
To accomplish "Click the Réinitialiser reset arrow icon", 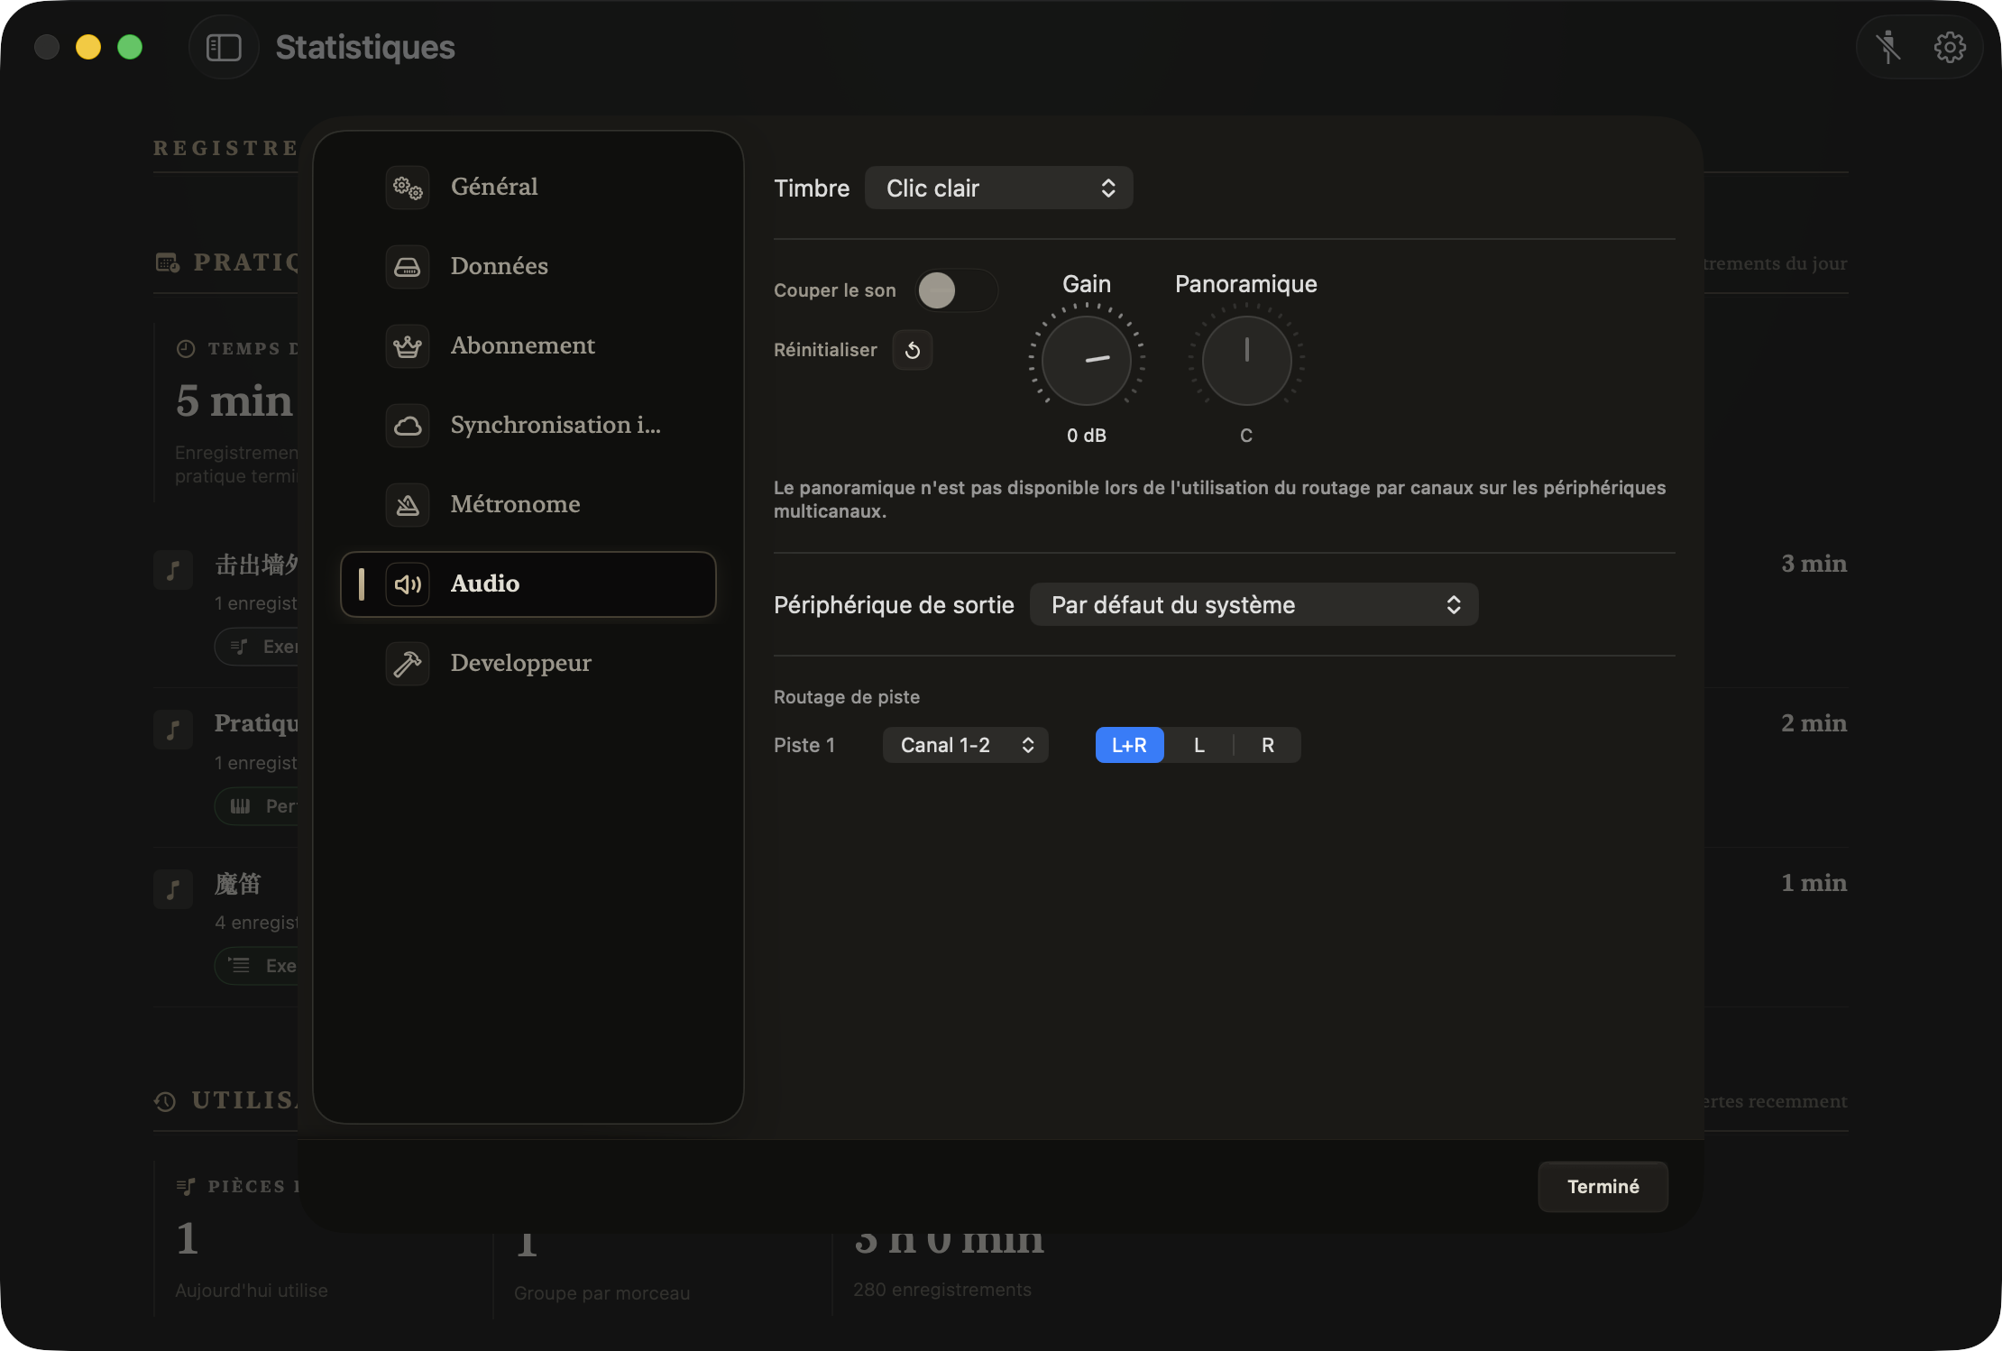I will [x=913, y=350].
